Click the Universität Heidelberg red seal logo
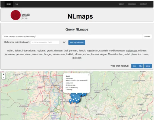This screenshot has width=154, height=120. coord(15,15)
